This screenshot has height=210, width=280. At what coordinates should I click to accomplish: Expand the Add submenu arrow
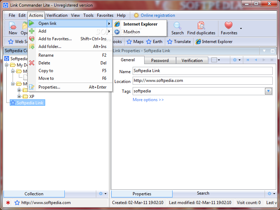[109, 31]
